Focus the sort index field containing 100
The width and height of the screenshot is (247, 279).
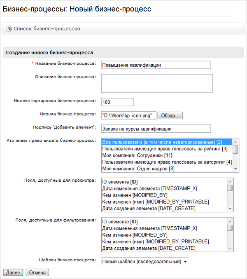coord(117,102)
